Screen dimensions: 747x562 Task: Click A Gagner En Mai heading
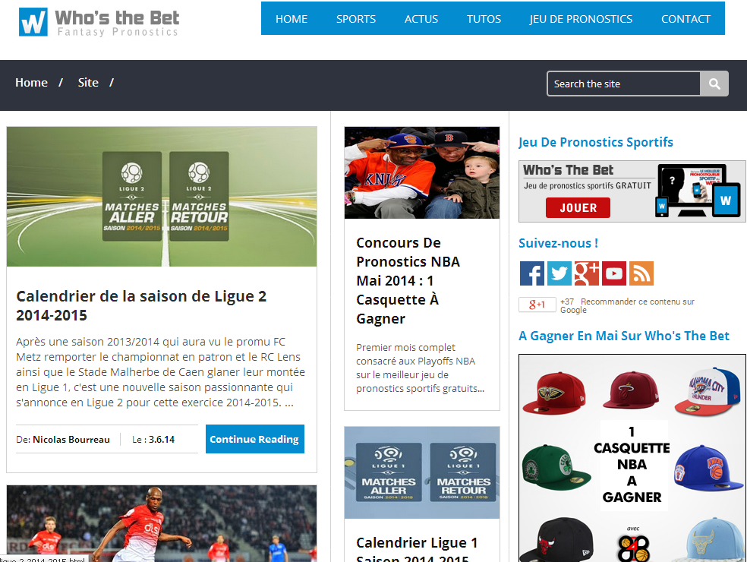[623, 336]
